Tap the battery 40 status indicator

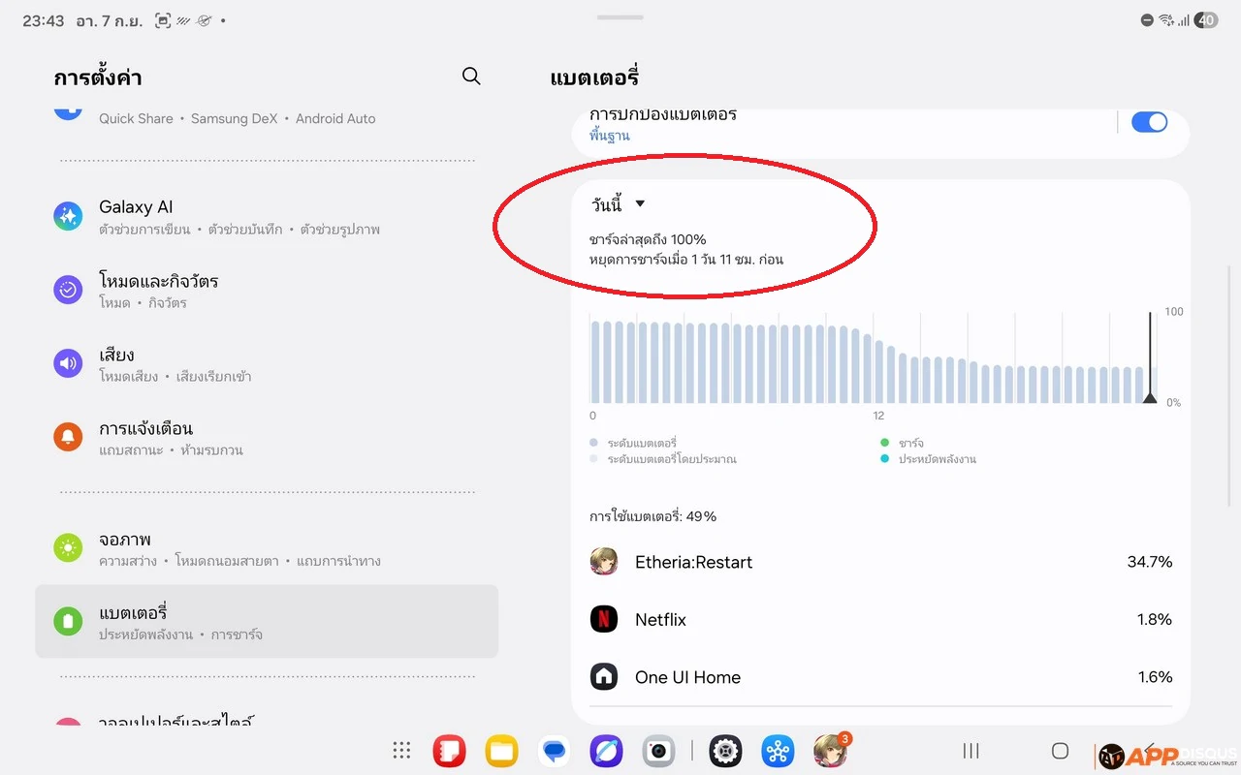click(1206, 20)
